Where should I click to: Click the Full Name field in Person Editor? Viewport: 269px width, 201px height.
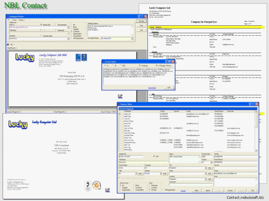(143, 162)
